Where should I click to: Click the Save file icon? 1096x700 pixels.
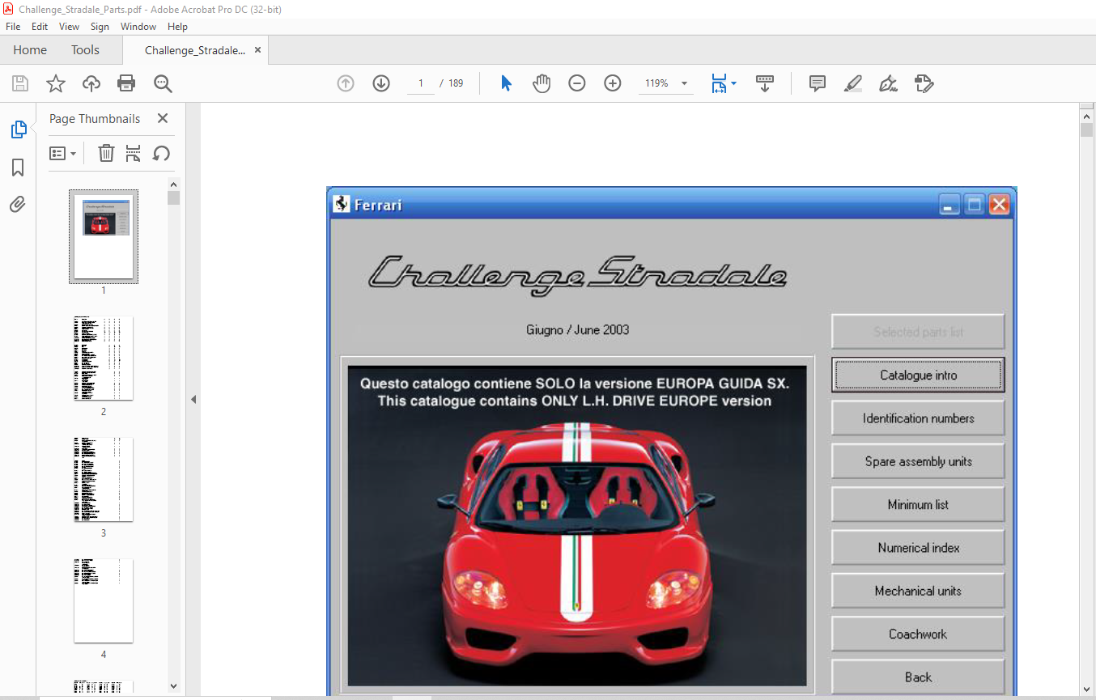20,83
